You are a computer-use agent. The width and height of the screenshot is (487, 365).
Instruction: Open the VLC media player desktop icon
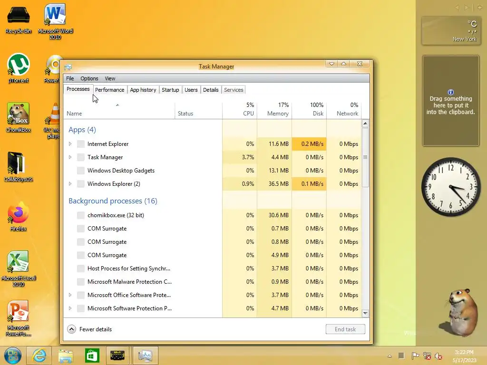click(53, 120)
